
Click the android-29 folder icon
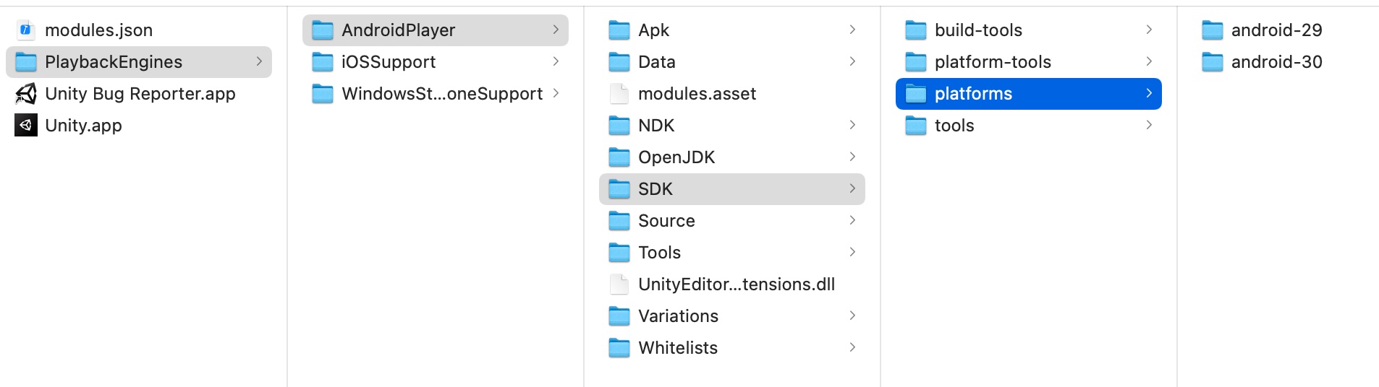[x=1213, y=30]
